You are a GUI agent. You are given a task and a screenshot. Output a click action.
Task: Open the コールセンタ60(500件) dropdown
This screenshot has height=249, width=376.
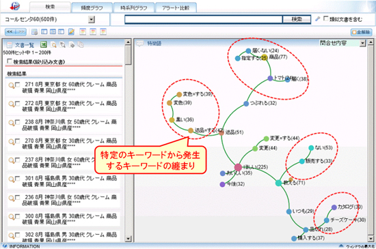click(92, 19)
